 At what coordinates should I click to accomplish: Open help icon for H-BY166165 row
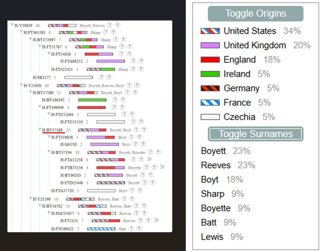click(115, 99)
